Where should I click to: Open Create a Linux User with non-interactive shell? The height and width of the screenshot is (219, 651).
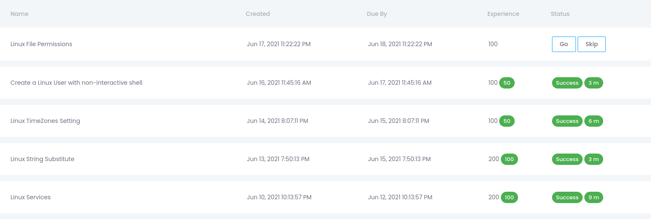tap(76, 83)
